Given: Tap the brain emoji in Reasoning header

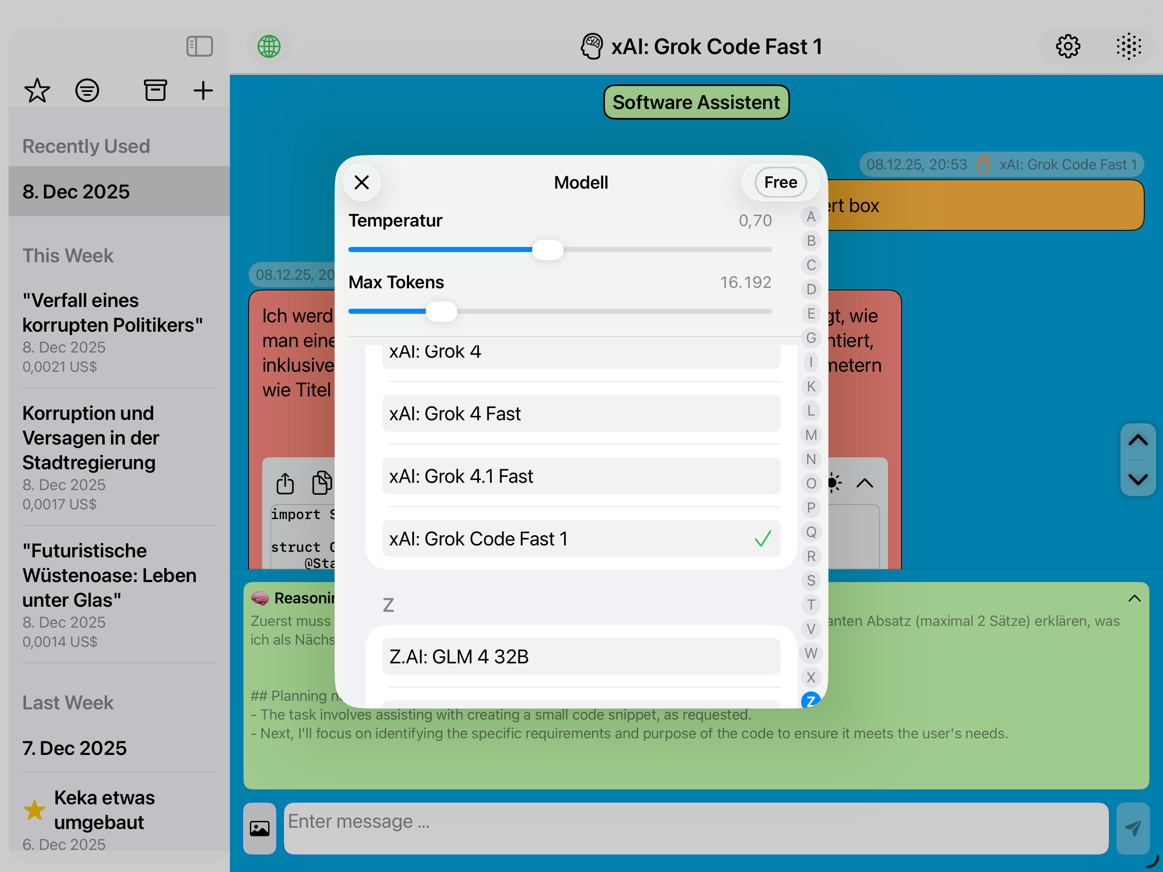Looking at the screenshot, I should (x=260, y=598).
